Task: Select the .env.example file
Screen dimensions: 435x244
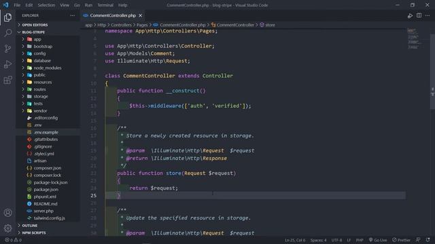Action: (x=46, y=132)
